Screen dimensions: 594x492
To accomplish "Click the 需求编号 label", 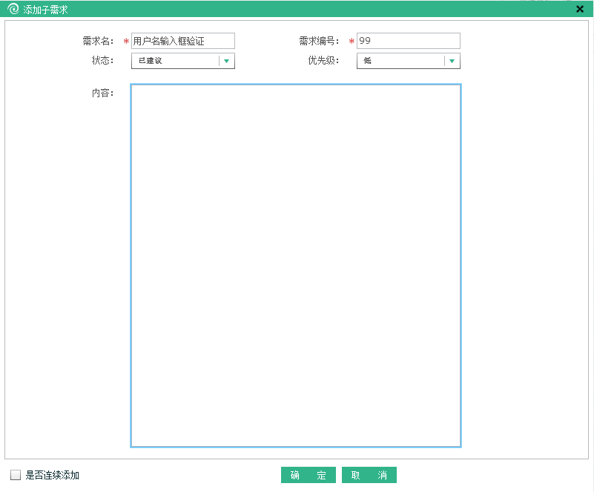I will point(319,41).
